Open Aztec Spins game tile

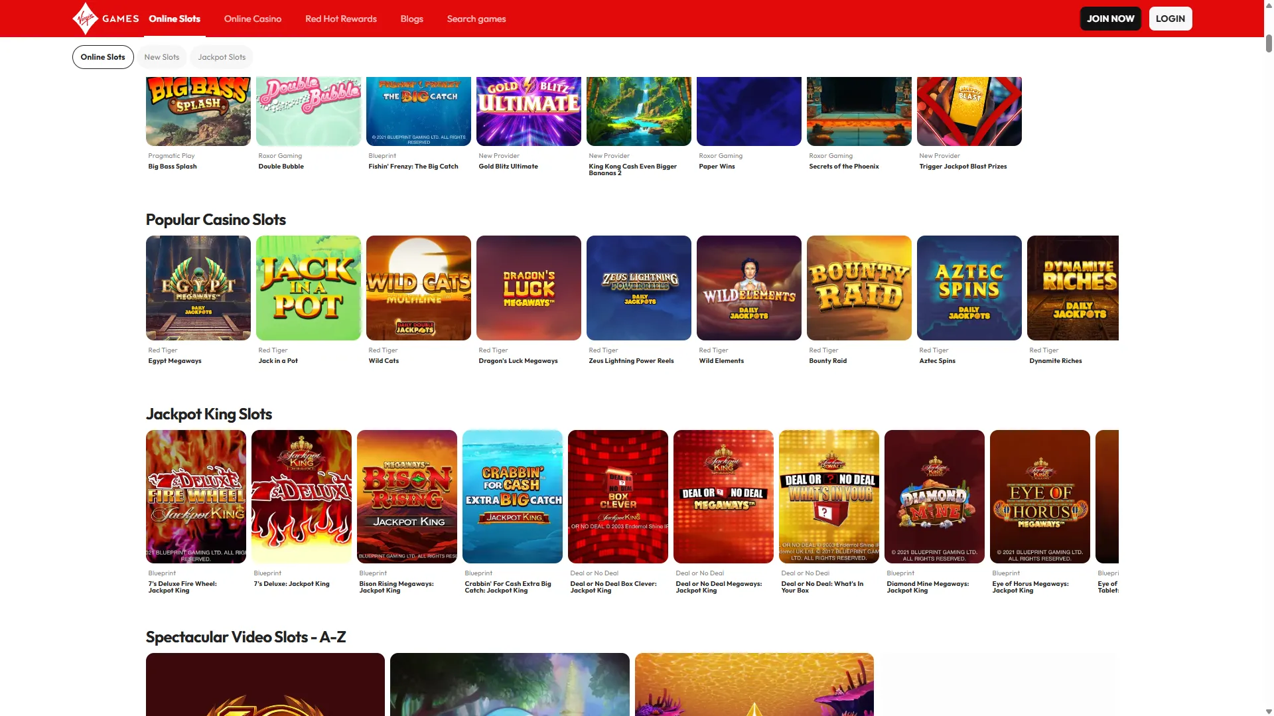[x=969, y=288]
